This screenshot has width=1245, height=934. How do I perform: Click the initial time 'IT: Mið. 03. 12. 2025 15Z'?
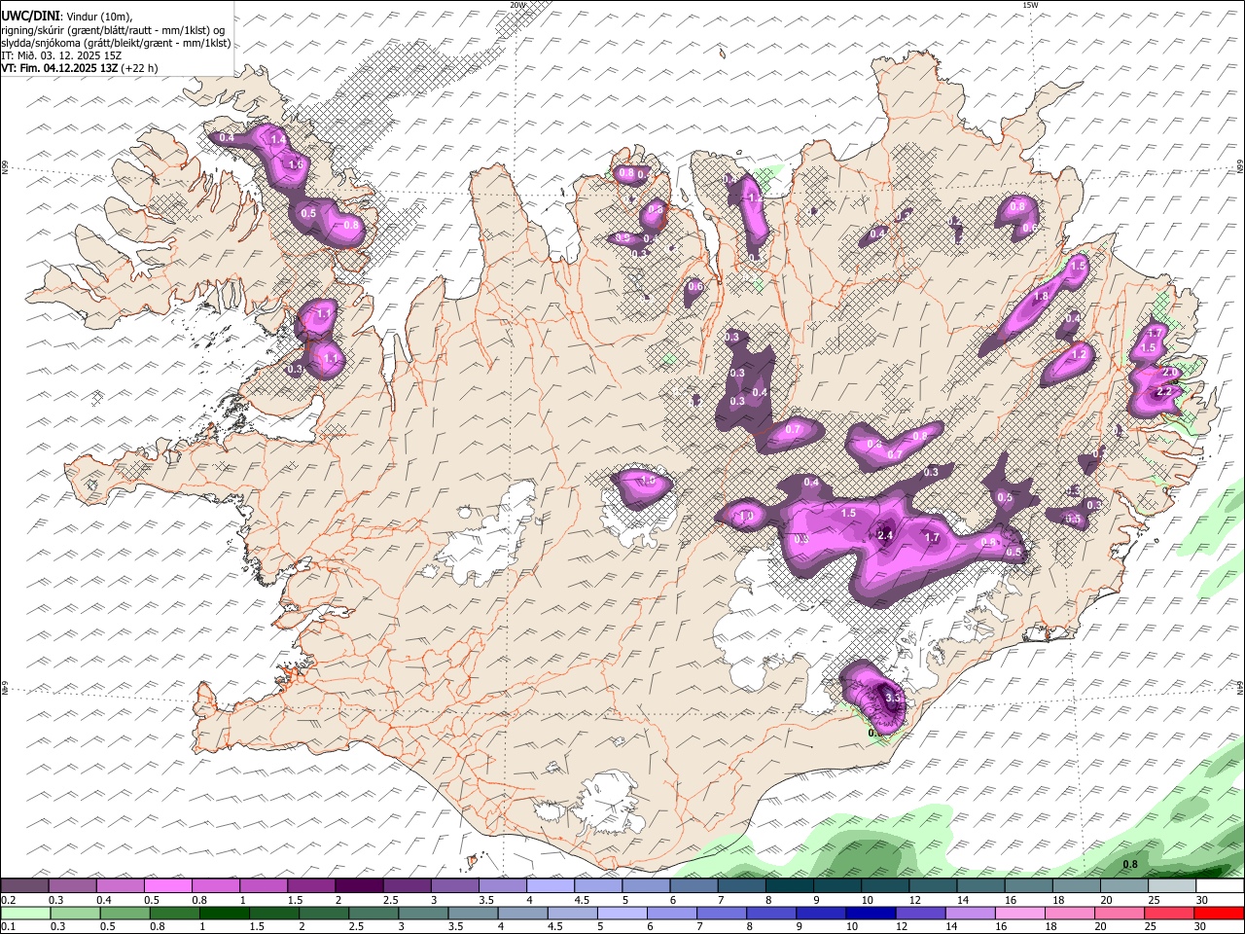tap(61, 55)
